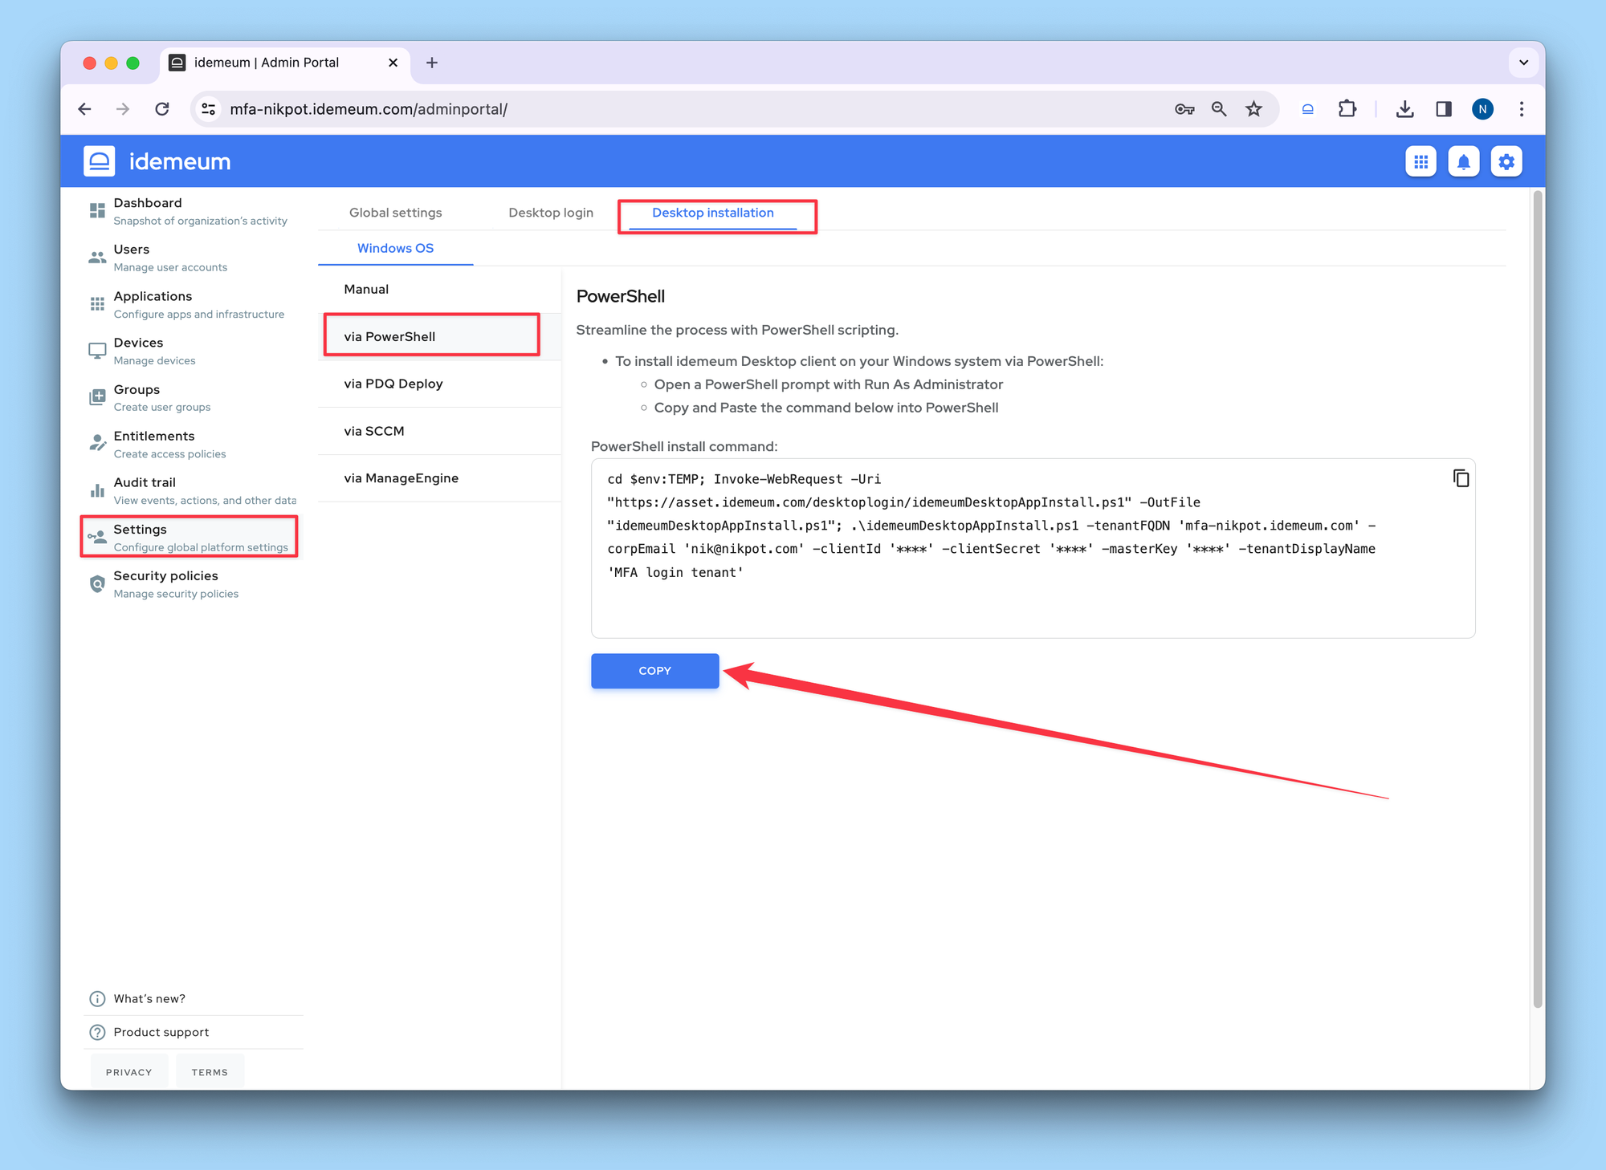Open the TERMS link

[210, 1072]
